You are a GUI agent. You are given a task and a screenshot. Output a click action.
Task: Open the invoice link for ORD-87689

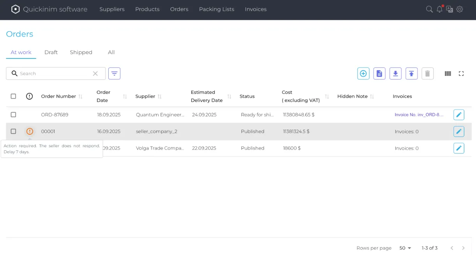click(x=419, y=115)
